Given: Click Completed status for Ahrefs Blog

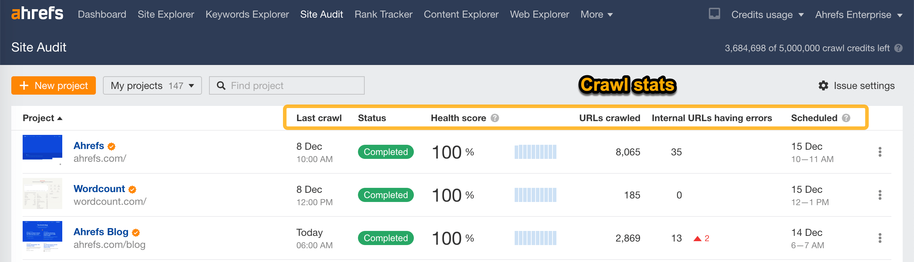Looking at the screenshot, I should (386, 238).
